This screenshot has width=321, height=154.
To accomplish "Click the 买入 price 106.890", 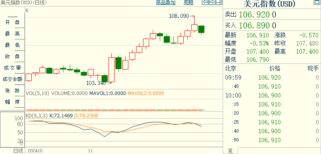I will coord(254,26).
